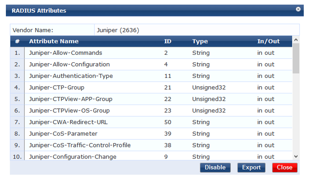Viewport: 313px width, 177px height.
Task: Choose the Juniper-CTP-Group attribute
Action: (57, 87)
